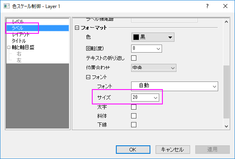
Task: Open the 位置合わせ dropdown
Action: pos(154,68)
